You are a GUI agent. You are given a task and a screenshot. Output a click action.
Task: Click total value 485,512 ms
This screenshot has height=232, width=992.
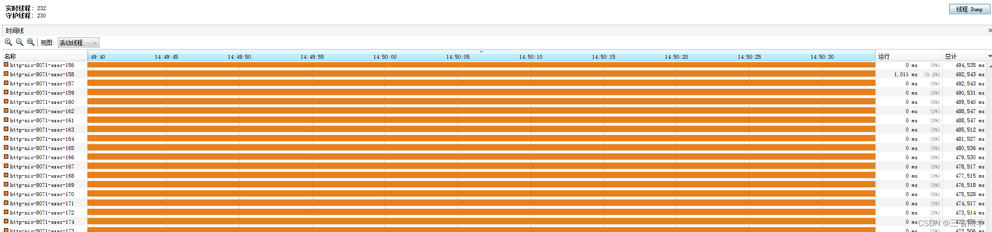(970, 130)
